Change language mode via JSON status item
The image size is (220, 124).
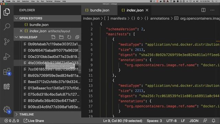(194, 121)
